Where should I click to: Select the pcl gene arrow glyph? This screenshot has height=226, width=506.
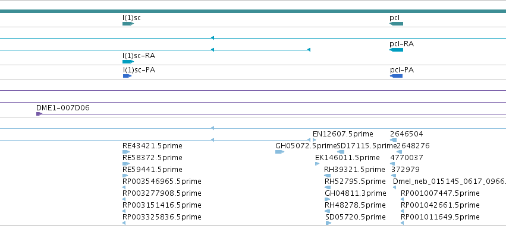(396, 24)
